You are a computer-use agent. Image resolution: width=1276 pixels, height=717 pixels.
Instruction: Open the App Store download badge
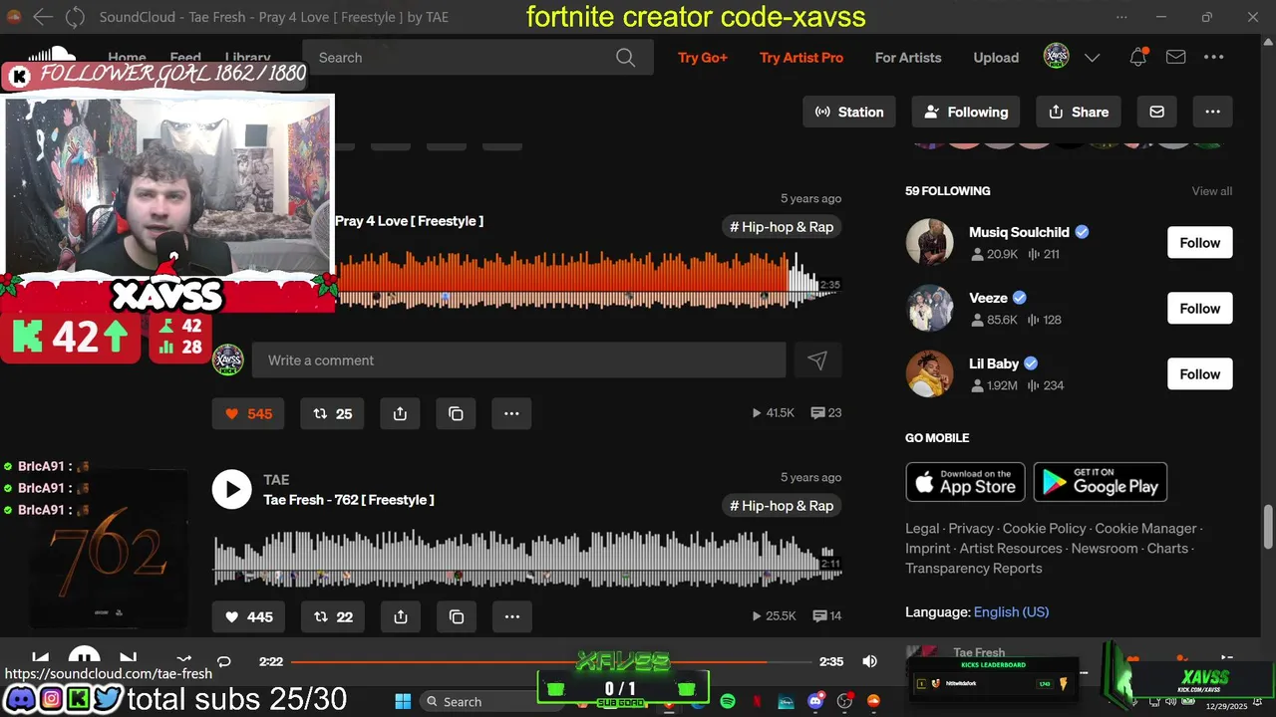[x=965, y=482]
